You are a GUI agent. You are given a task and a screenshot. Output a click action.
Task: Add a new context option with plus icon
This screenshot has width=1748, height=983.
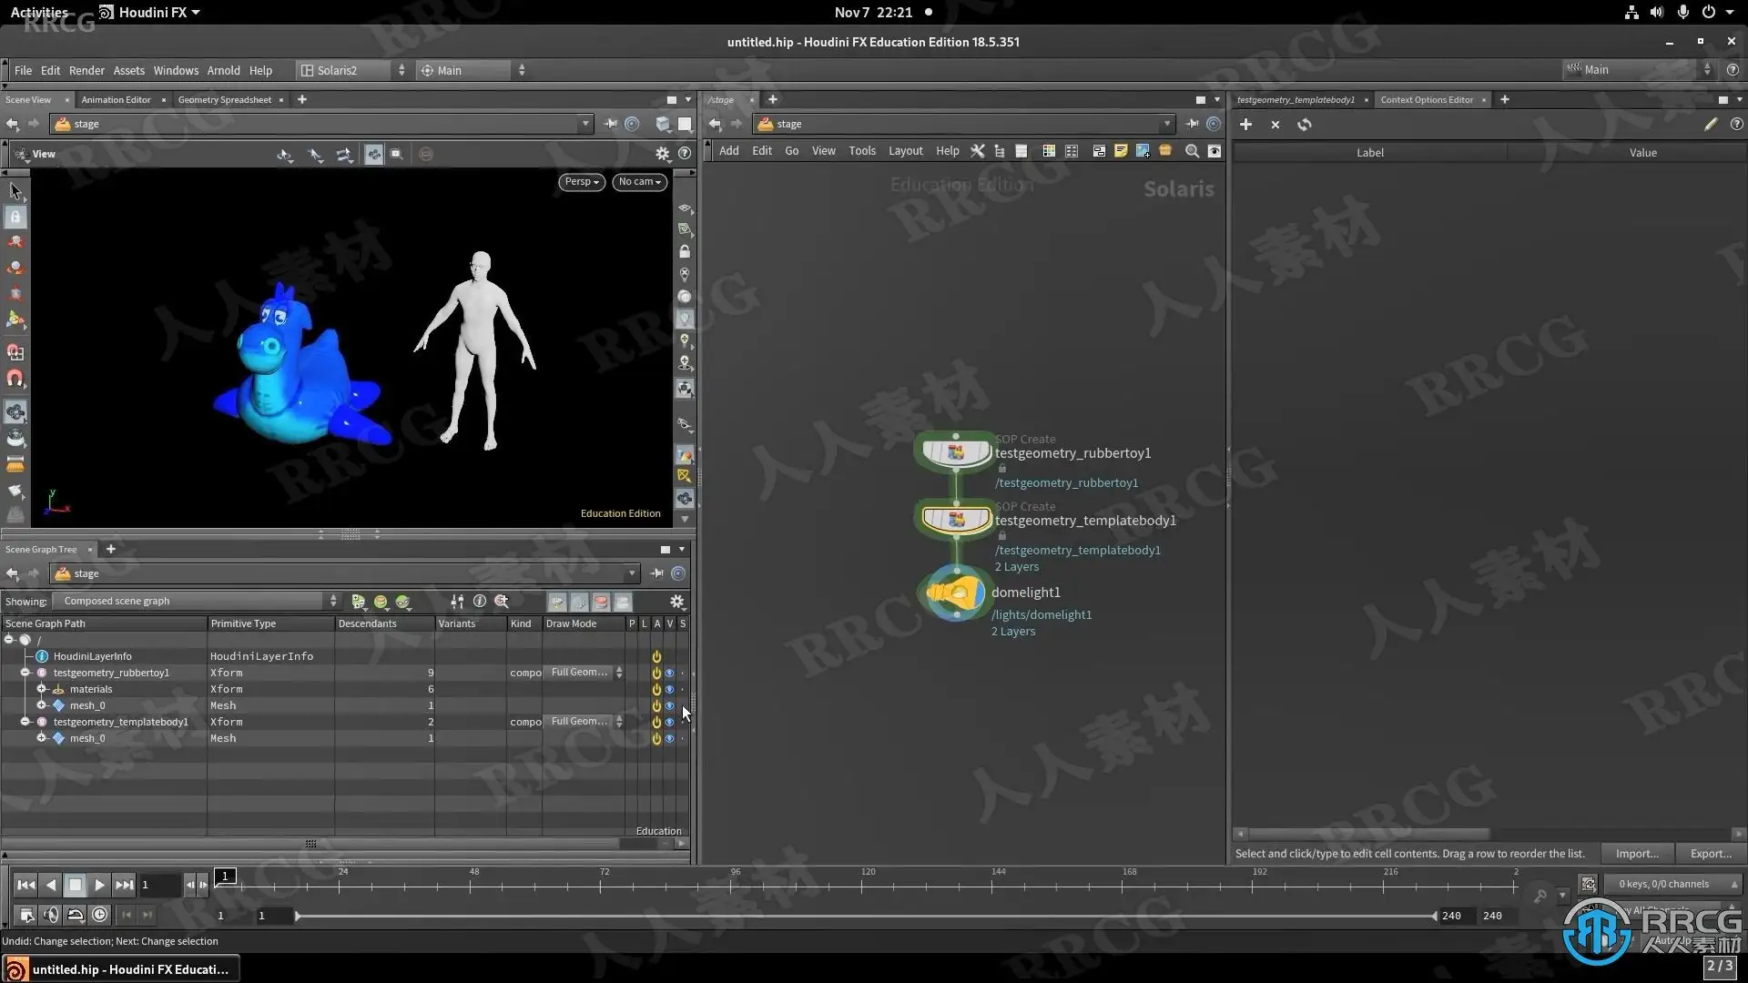pyautogui.click(x=1245, y=125)
